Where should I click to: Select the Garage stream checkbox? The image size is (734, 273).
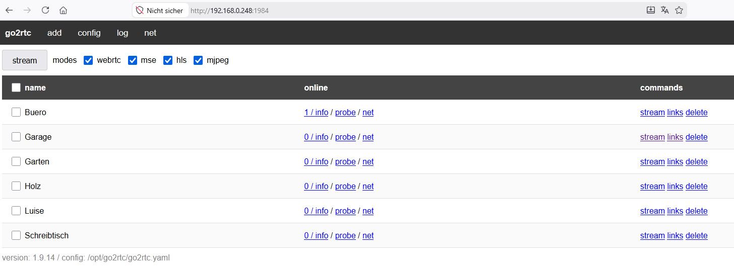coord(16,137)
